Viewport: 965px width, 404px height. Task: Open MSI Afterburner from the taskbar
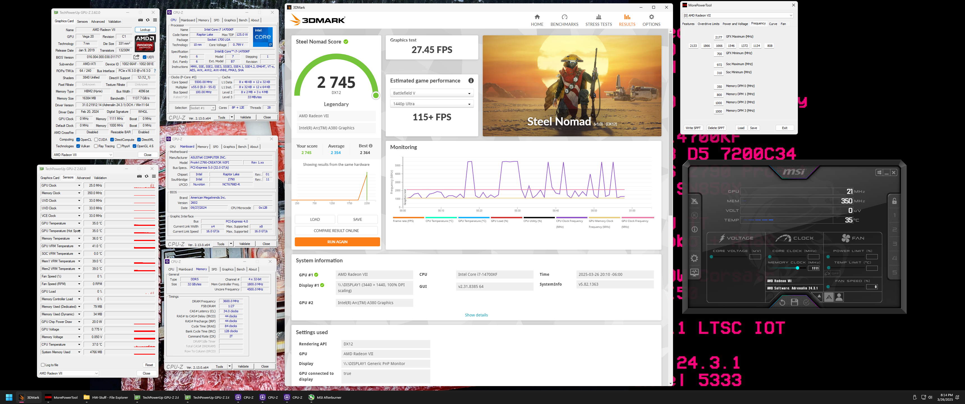[x=325, y=397]
